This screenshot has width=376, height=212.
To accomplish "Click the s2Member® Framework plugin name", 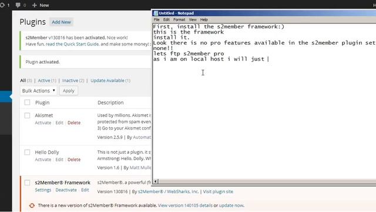I will click(x=63, y=183).
